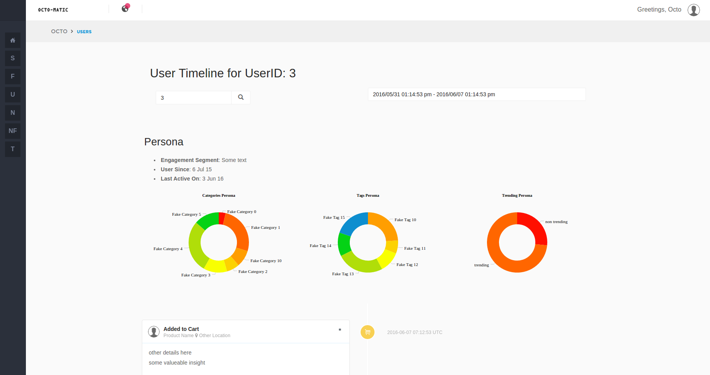Select the Fake Category 3 yellow slice
The image size is (710, 375).
215,266
